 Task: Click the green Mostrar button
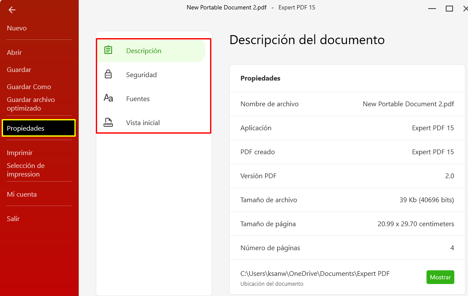pos(440,277)
